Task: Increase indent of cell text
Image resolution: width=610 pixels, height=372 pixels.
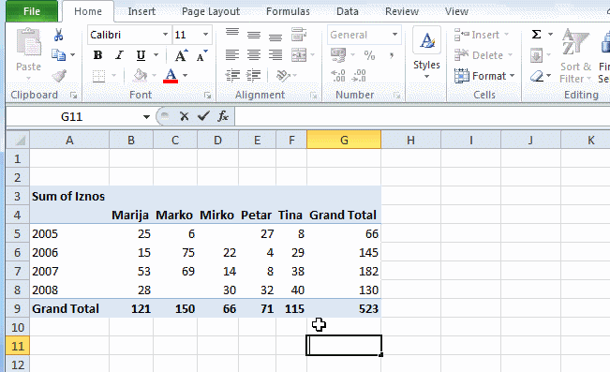Action: [254, 76]
